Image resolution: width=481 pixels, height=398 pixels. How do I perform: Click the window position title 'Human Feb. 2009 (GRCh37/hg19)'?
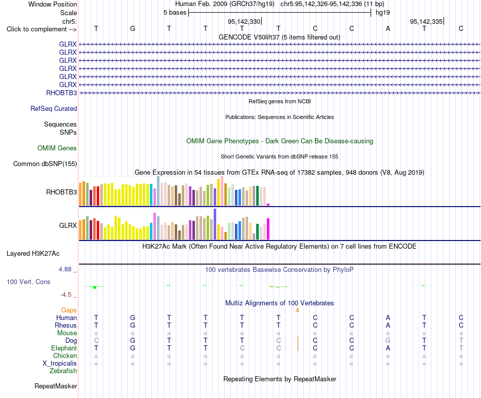tap(225, 4)
